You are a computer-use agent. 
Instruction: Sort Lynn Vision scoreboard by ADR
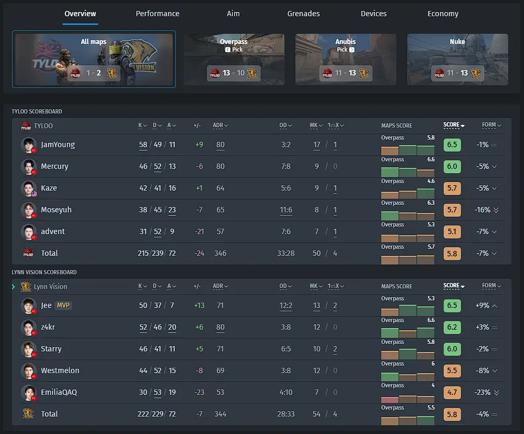[220, 286]
